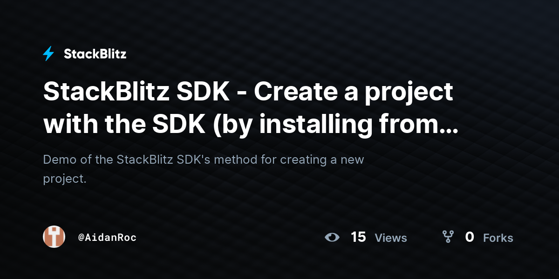Open the StackBlitz SDK project title
559x279 pixels.
251,107
